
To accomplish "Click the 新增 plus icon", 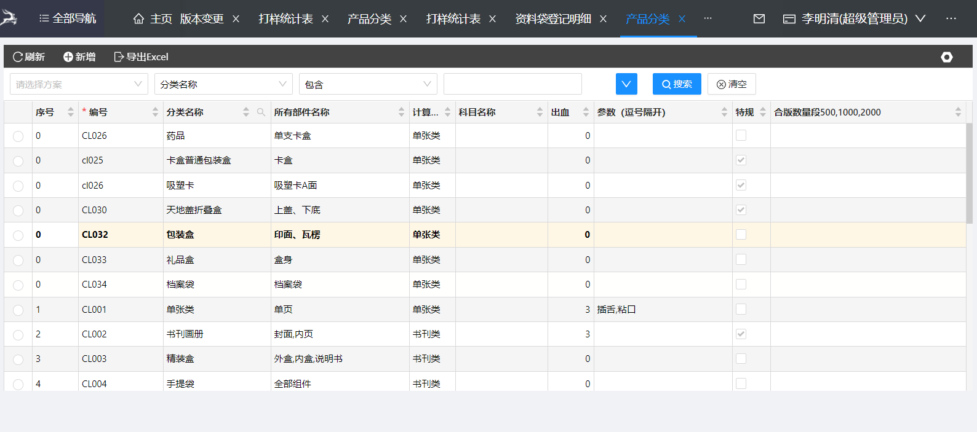I will click(x=68, y=57).
